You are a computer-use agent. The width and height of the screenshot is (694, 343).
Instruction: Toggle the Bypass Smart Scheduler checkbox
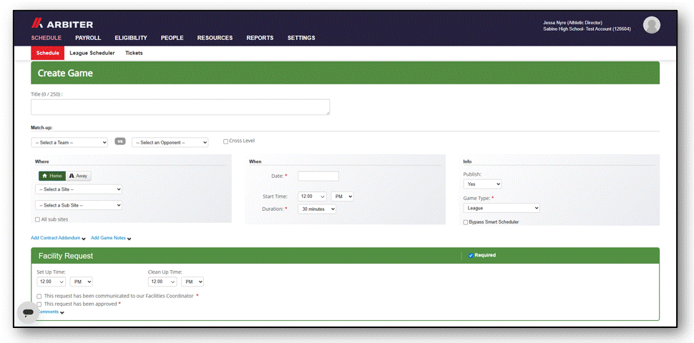point(466,222)
